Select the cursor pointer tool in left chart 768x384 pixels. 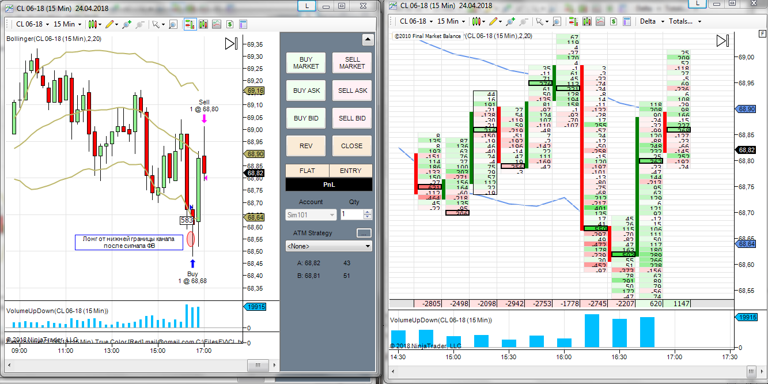[155, 24]
